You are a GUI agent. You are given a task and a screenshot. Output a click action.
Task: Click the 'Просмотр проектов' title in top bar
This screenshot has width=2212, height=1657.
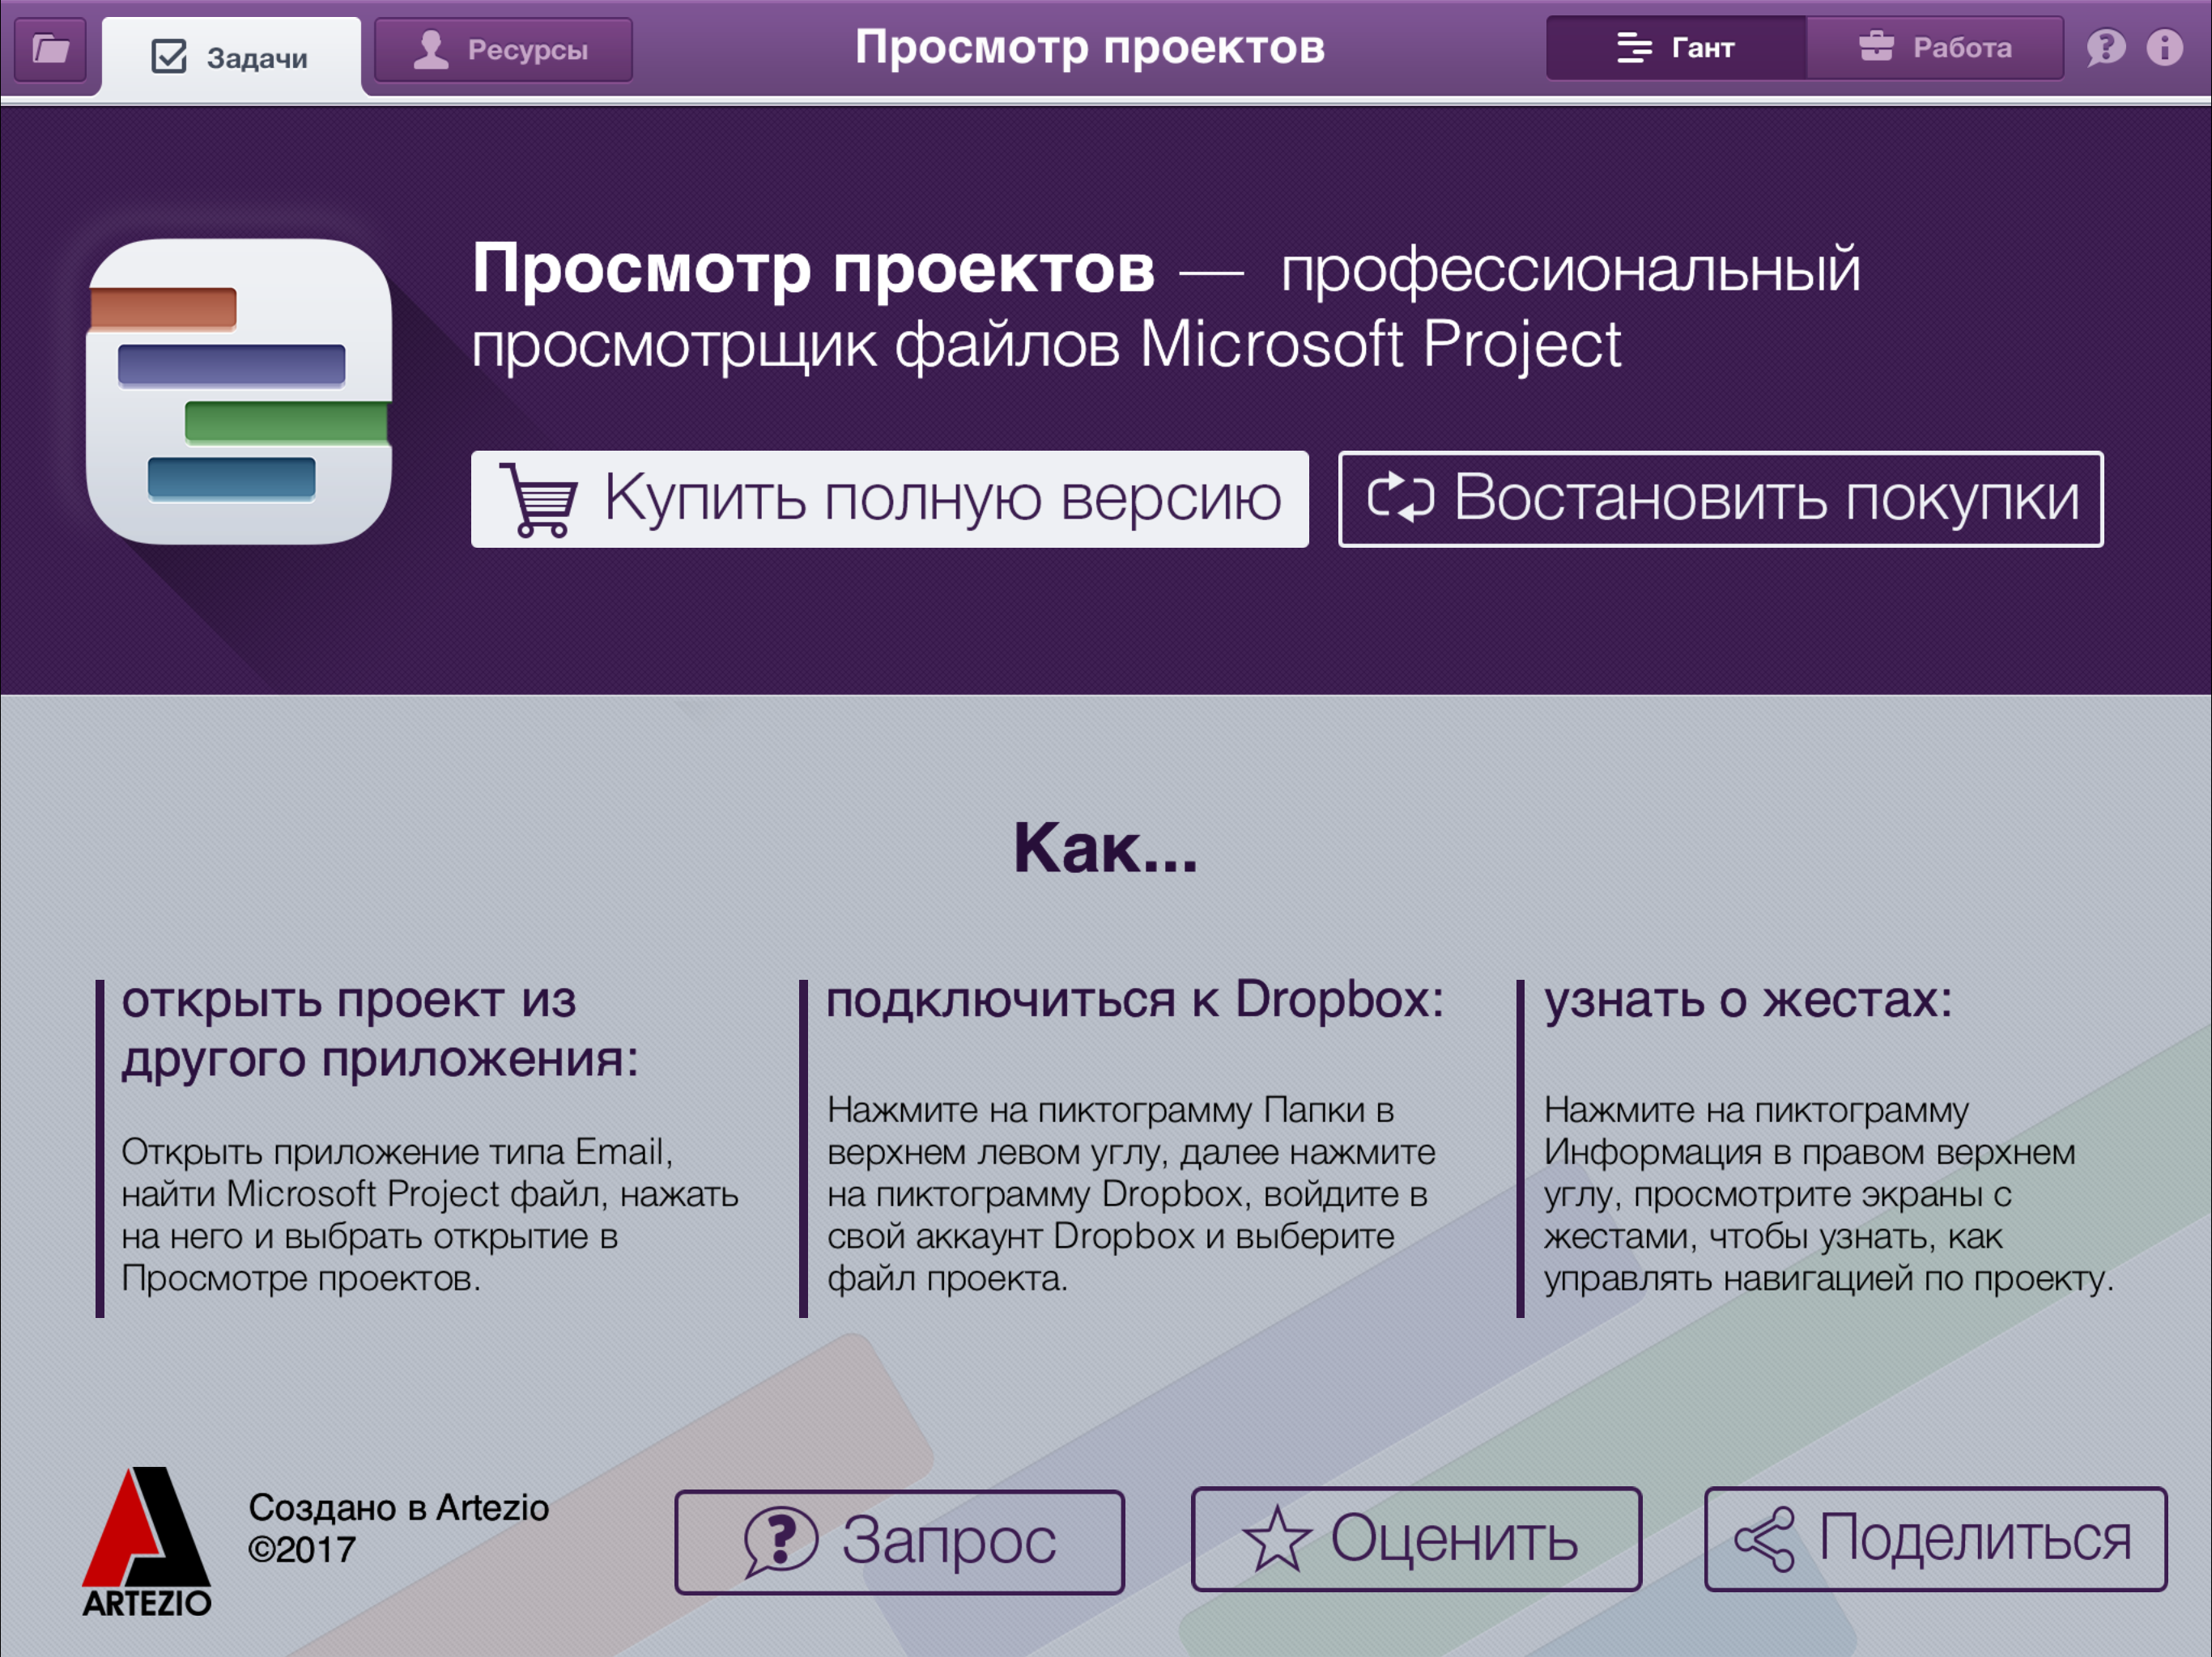pyautogui.click(x=1090, y=47)
